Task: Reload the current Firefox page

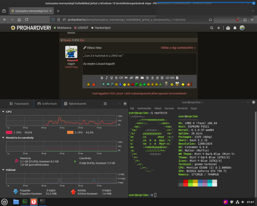Action: tap(26, 20)
